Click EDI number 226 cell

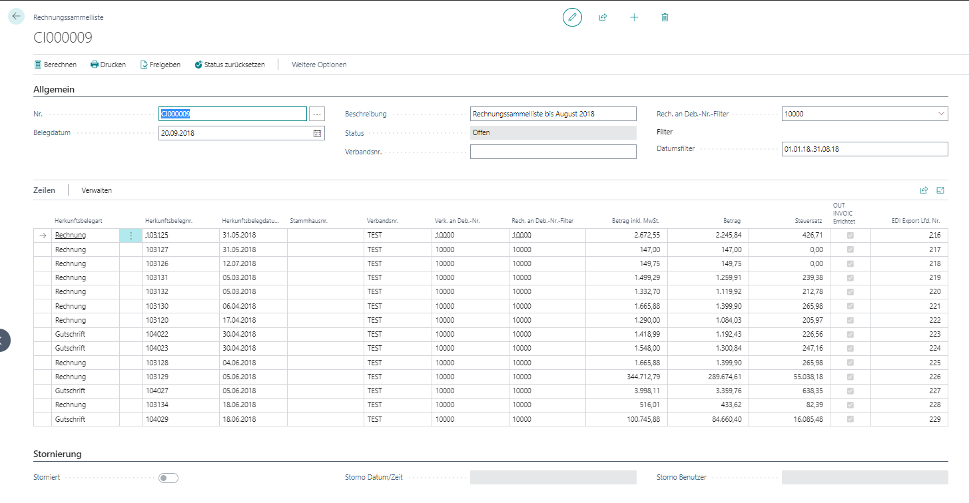click(x=909, y=377)
